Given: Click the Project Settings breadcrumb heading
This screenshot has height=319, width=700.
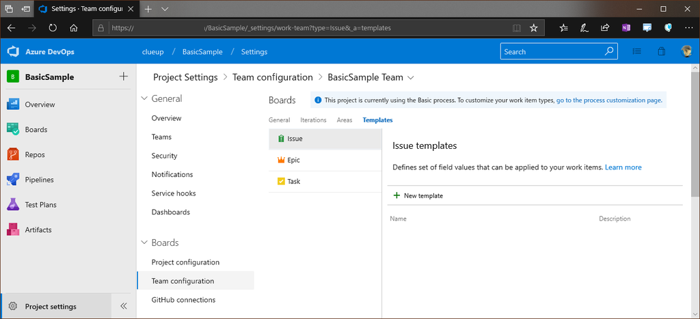Looking at the screenshot, I should (185, 77).
